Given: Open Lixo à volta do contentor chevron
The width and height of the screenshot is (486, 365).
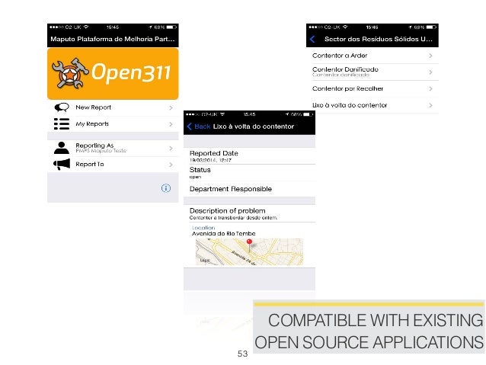Looking at the screenshot, I should (430, 105).
